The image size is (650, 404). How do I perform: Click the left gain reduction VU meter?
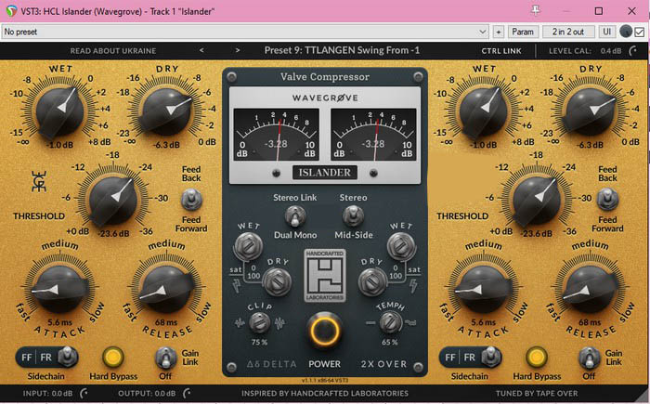tap(277, 135)
